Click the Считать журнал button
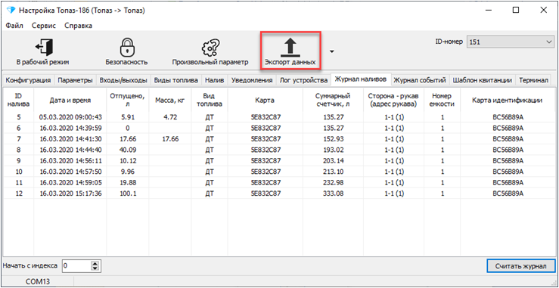The height and width of the screenshot is (288, 559). pos(521,266)
